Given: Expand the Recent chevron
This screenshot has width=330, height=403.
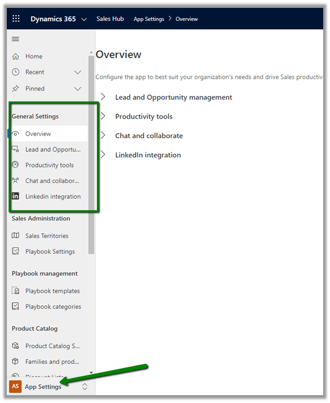Looking at the screenshot, I should (78, 72).
